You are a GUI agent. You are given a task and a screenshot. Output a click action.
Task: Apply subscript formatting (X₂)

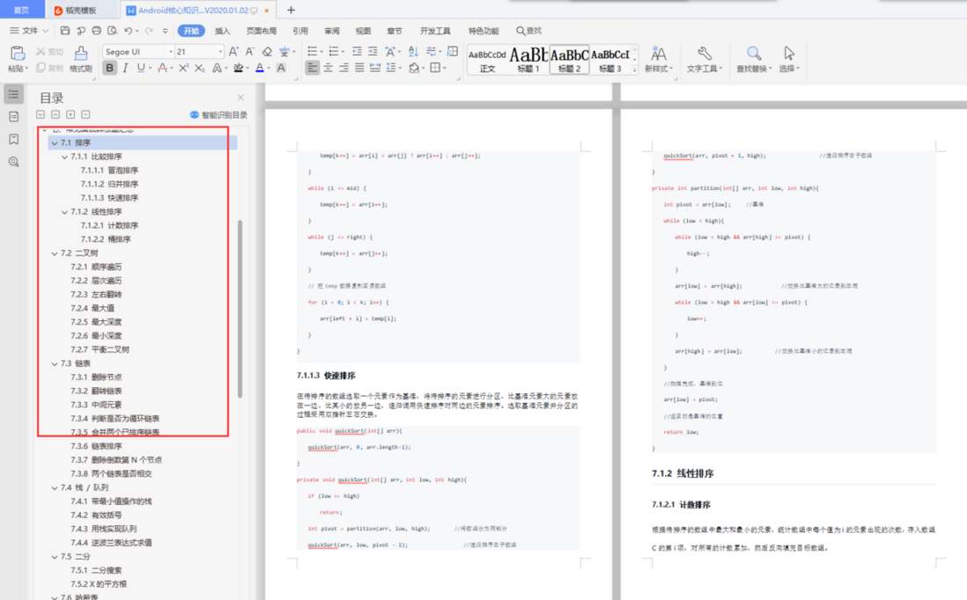click(x=199, y=68)
